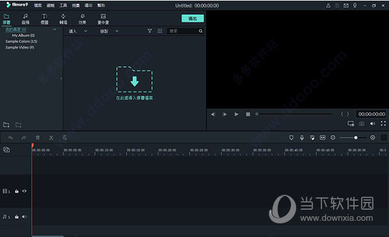
Task: Click the import media files drop zone
Action: coord(134,83)
